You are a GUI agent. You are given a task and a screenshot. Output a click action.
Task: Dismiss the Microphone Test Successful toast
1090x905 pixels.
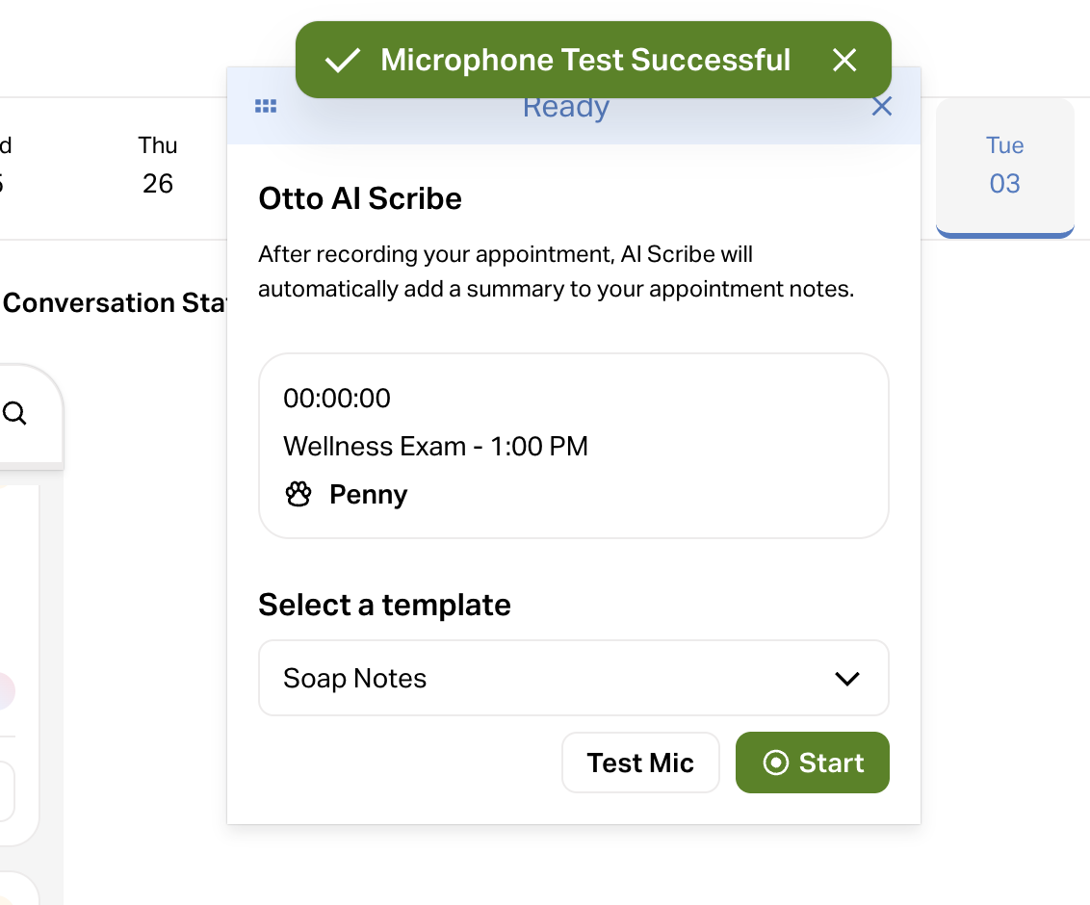pos(844,61)
